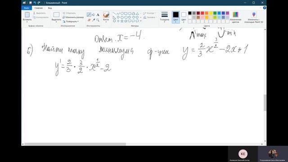Open the shape Outline (Контур) dropdown
Viewport: 288px width, 162px height.
tap(149, 13)
